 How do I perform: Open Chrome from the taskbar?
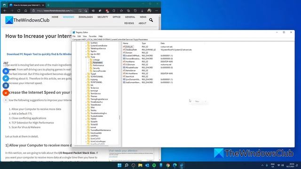[168, 165]
